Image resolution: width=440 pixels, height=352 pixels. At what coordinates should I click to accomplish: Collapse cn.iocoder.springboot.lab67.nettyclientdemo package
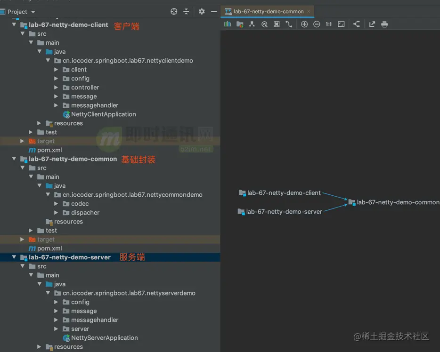coord(48,61)
